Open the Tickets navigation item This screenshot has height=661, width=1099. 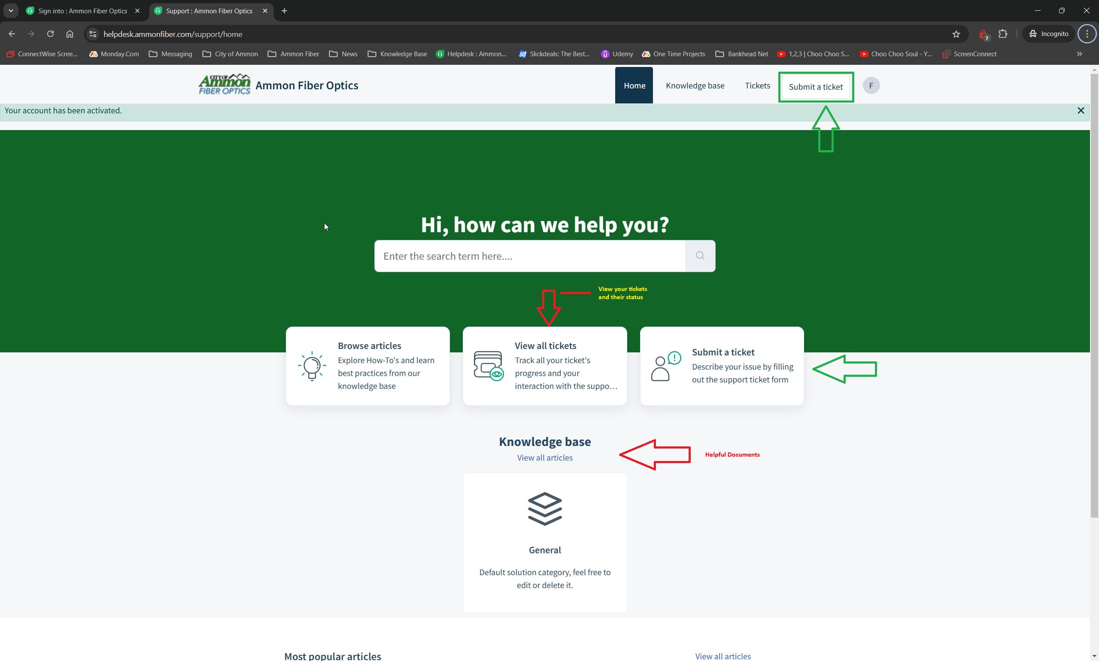[757, 85]
